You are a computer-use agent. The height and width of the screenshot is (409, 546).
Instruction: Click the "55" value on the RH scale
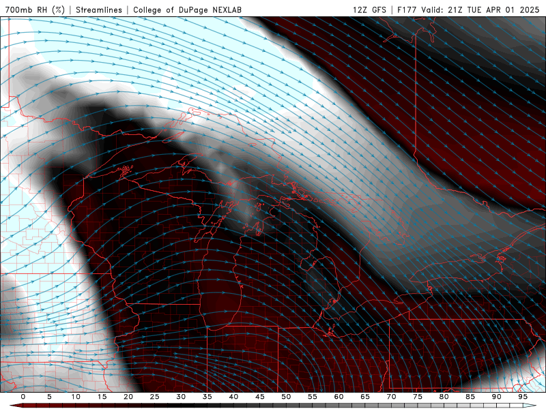(313, 397)
